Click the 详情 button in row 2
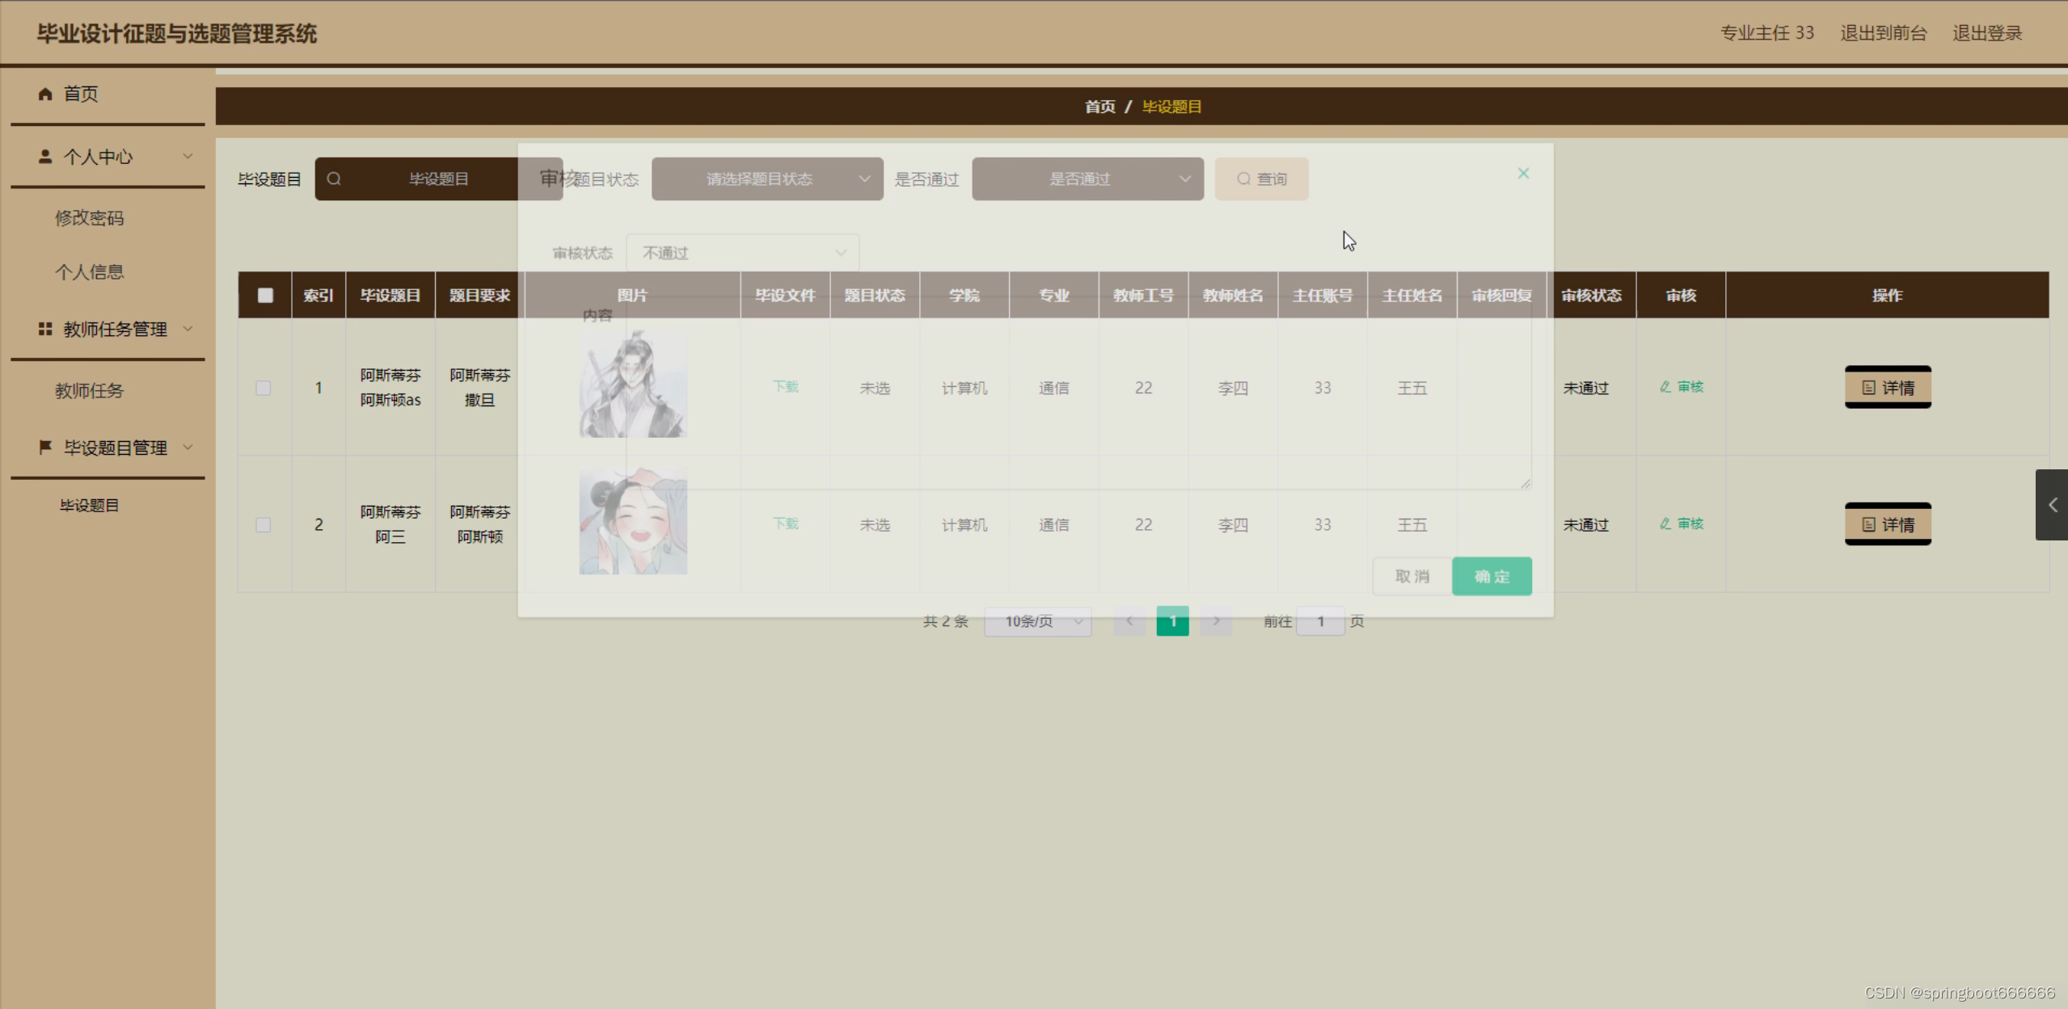 coord(1888,524)
